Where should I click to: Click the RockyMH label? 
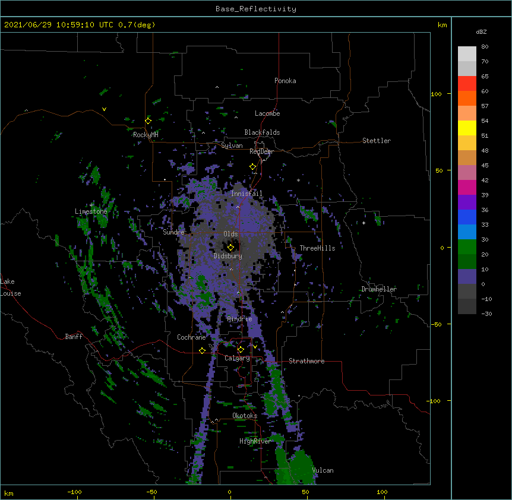click(146, 135)
